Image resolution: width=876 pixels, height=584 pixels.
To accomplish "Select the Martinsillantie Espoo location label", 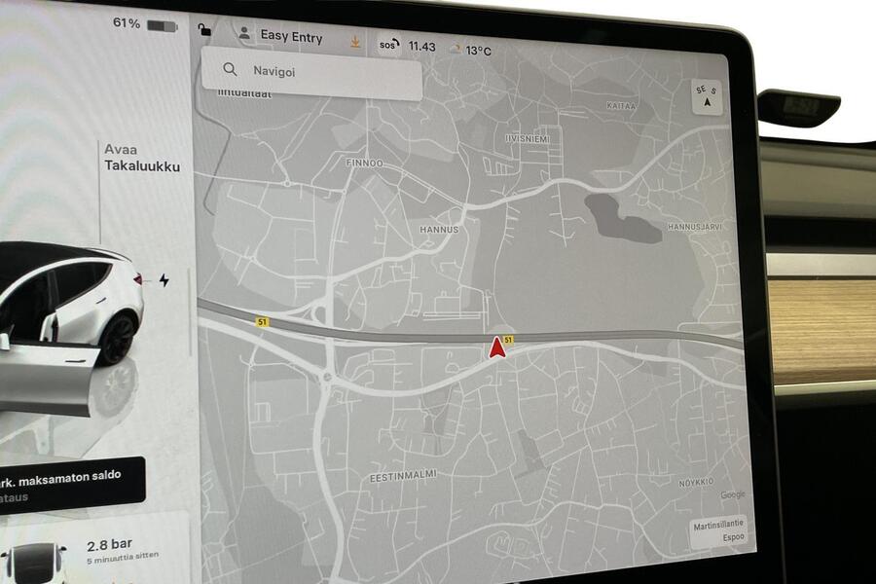I will 718,531.
